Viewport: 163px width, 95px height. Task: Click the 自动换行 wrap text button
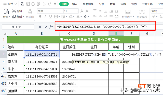[142, 14]
